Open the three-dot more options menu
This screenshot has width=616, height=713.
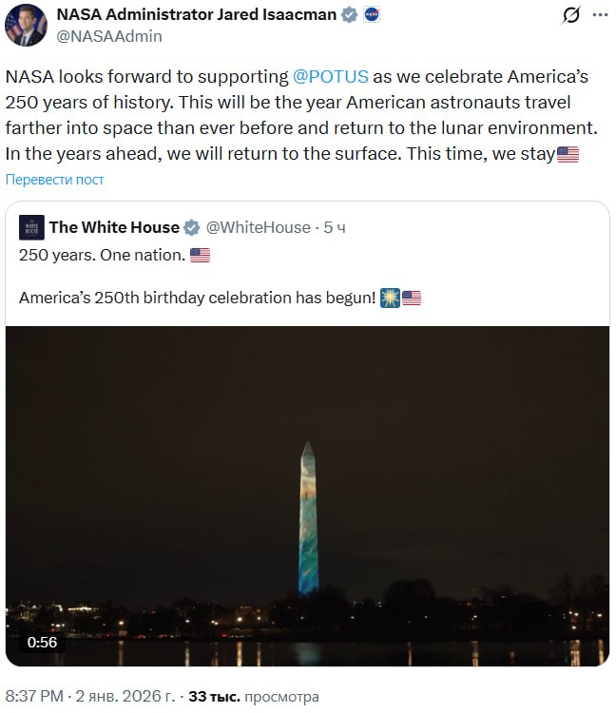click(x=601, y=15)
